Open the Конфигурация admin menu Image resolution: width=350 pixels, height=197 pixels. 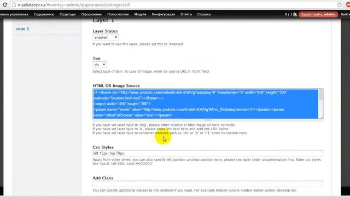(164, 14)
